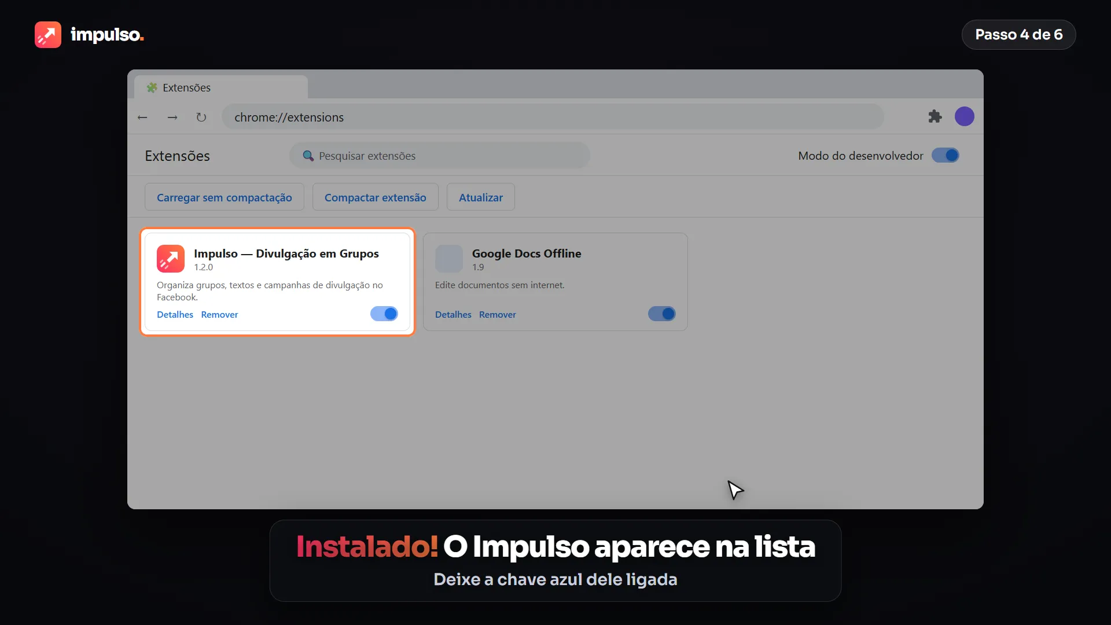Screen dimensions: 1111x625
Task: Open Detalhes for Google Docs Offline
Action: click(x=453, y=314)
